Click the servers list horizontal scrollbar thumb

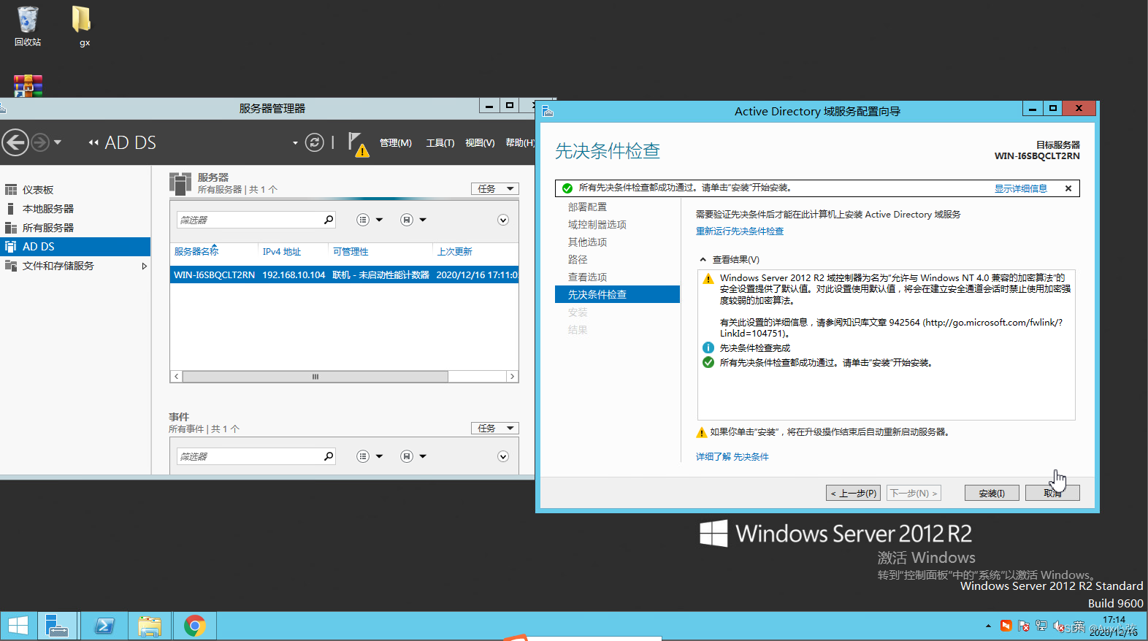coord(315,377)
